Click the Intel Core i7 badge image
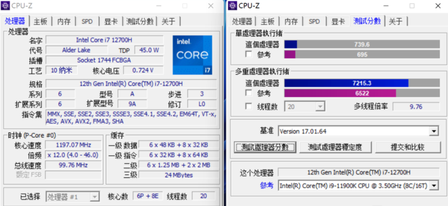The height and width of the screenshot is (206, 448). tap(192, 55)
